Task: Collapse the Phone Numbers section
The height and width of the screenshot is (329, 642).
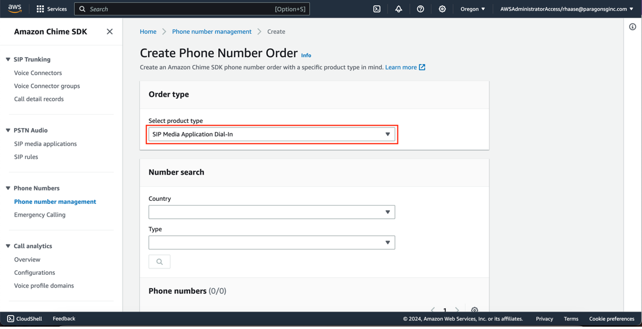Action: (8, 189)
